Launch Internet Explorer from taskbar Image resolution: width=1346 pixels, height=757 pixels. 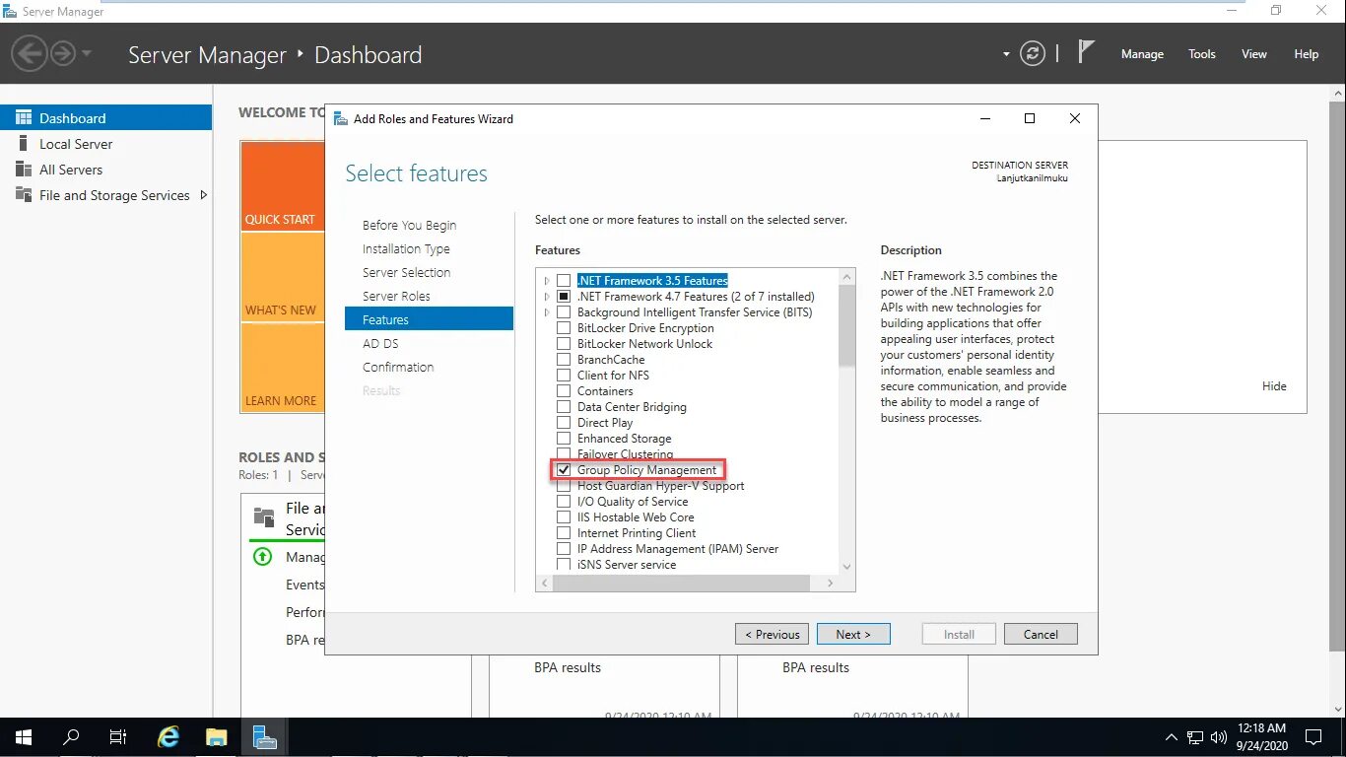[169, 737]
